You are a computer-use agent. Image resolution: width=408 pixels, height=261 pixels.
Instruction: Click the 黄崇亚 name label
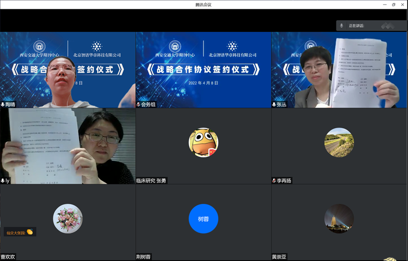[x=279, y=257]
